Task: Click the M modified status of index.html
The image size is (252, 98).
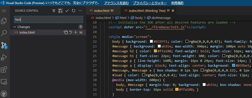Action: point(81,32)
